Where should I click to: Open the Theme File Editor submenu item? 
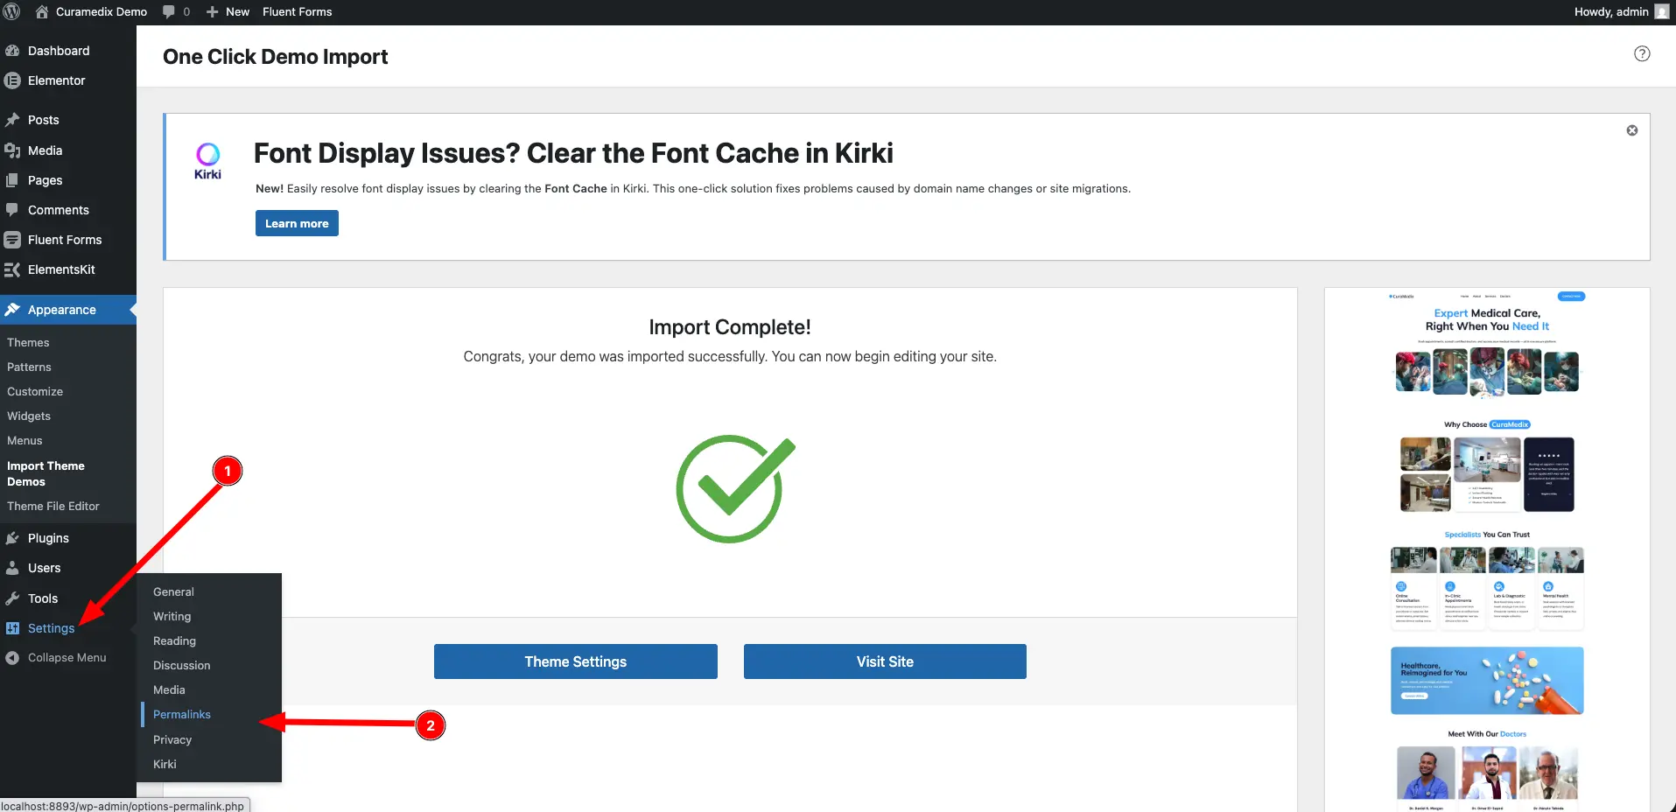click(53, 507)
